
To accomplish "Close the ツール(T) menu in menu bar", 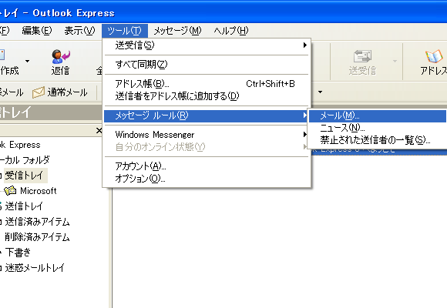I will (125, 31).
